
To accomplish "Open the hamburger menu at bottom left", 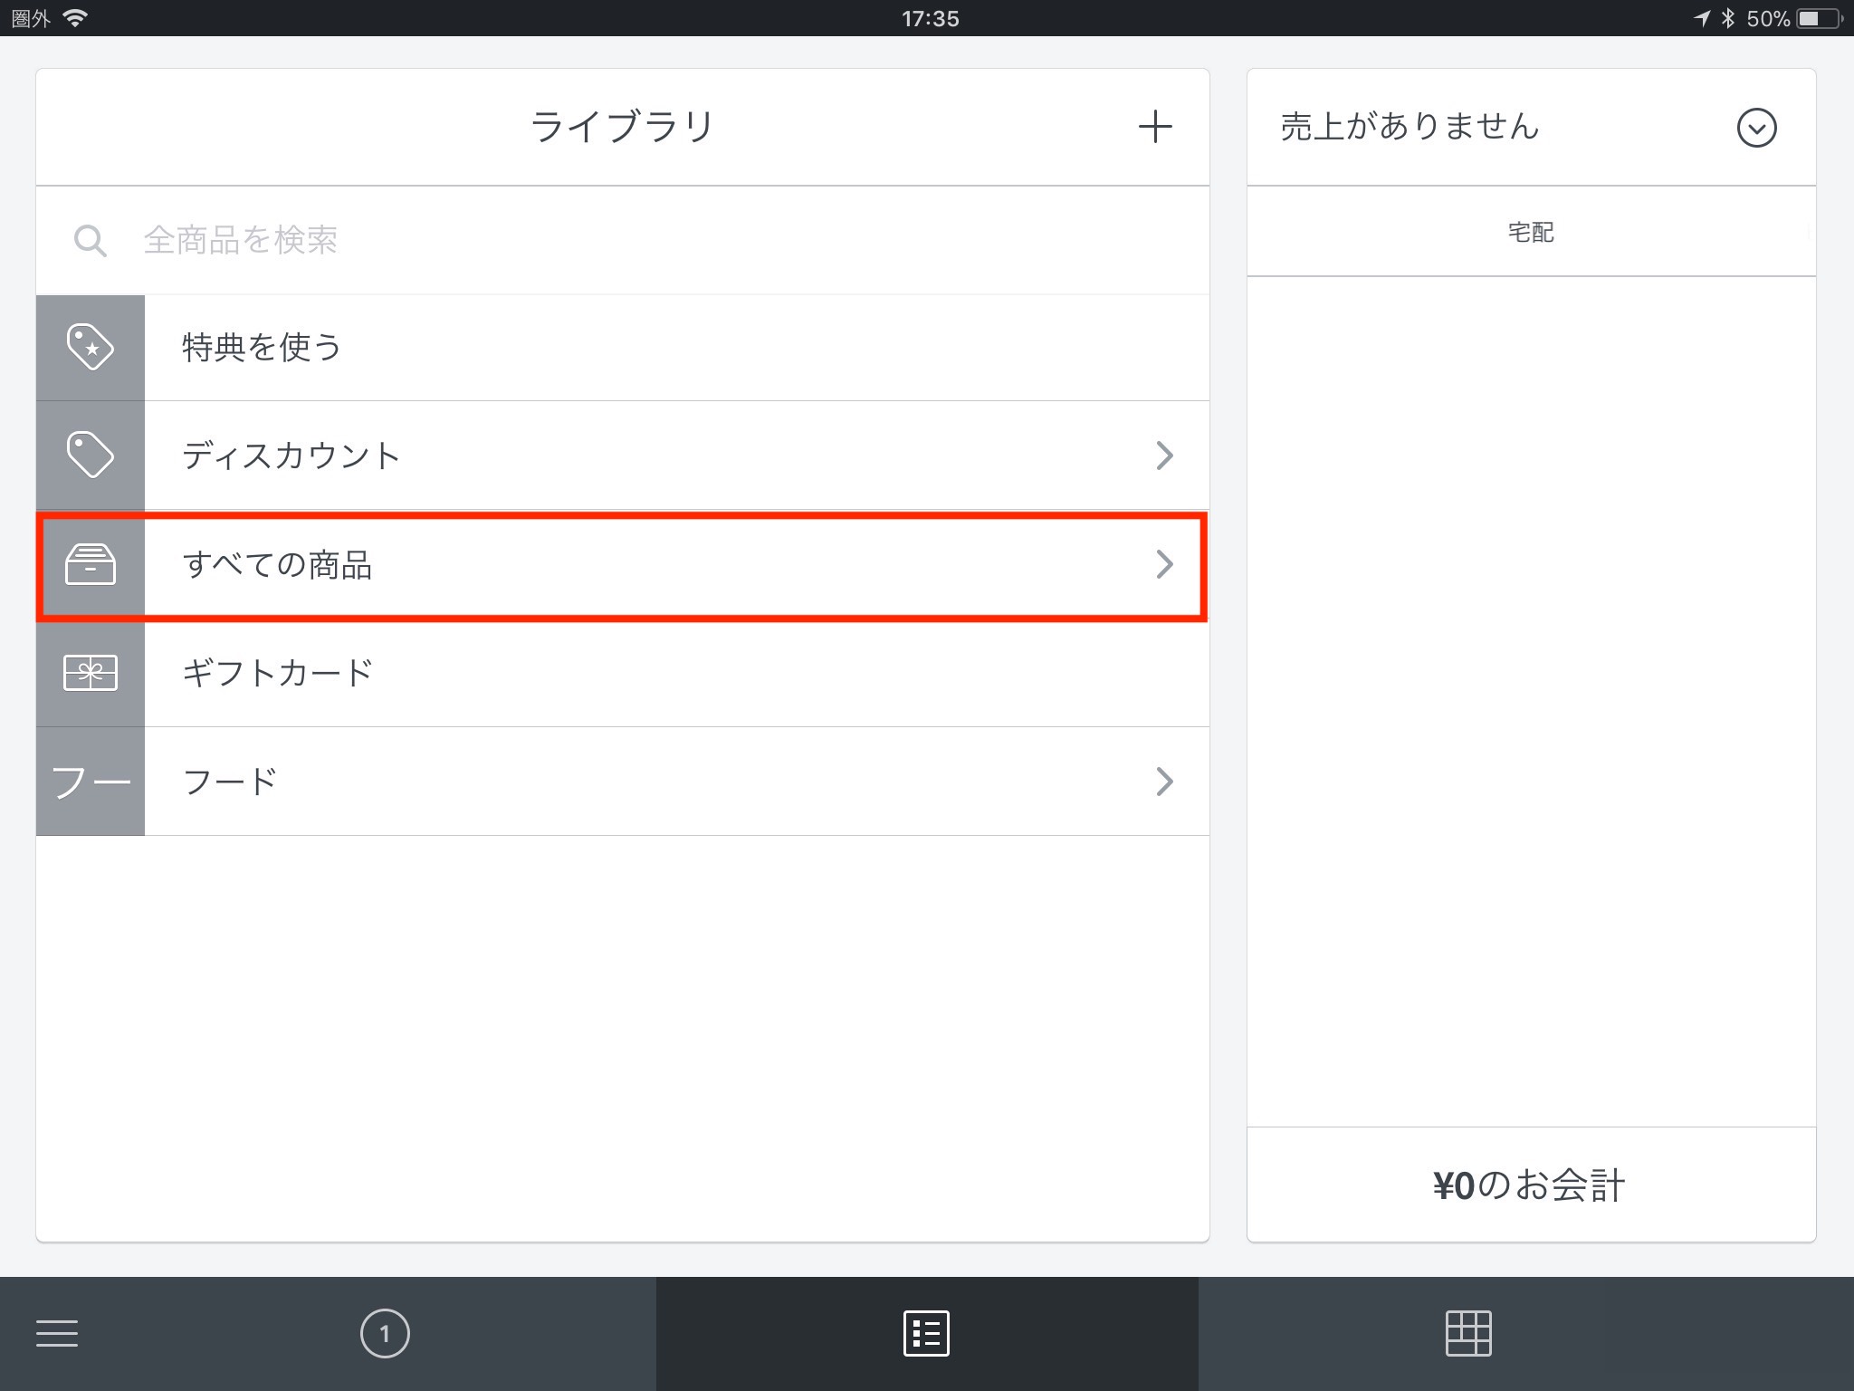I will pos(57,1333).
